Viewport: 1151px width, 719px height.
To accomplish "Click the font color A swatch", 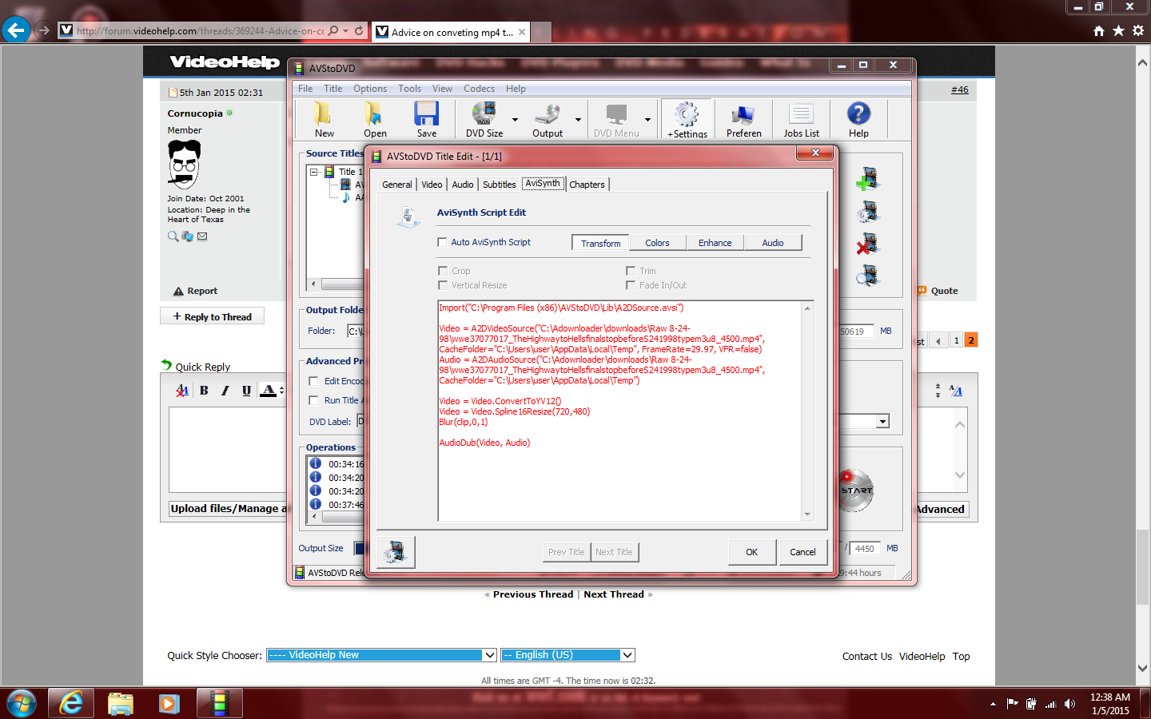I will click(x=269, y=390).
